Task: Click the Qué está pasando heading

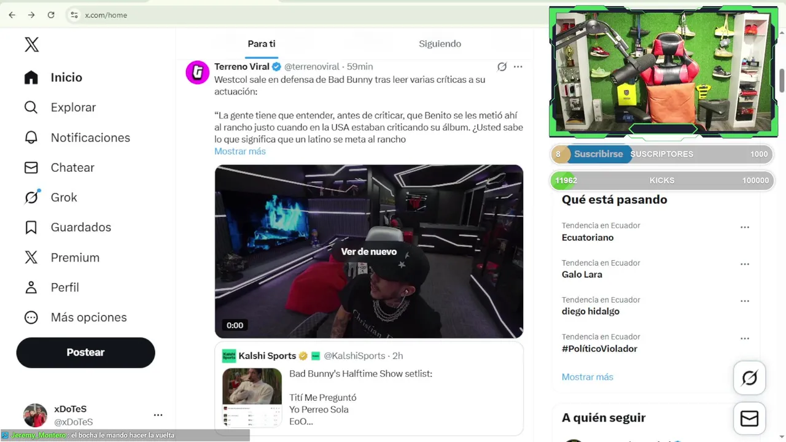Action: pyautogui.click(x=614, y=200)
